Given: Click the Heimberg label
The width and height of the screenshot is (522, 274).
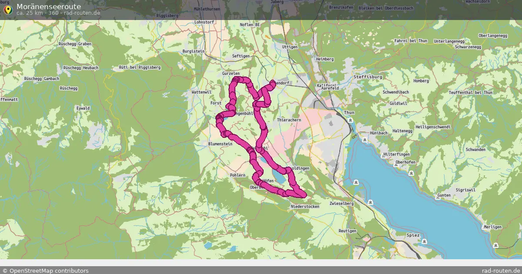Looking at the screenshot, I should click(x=325, y=59).
